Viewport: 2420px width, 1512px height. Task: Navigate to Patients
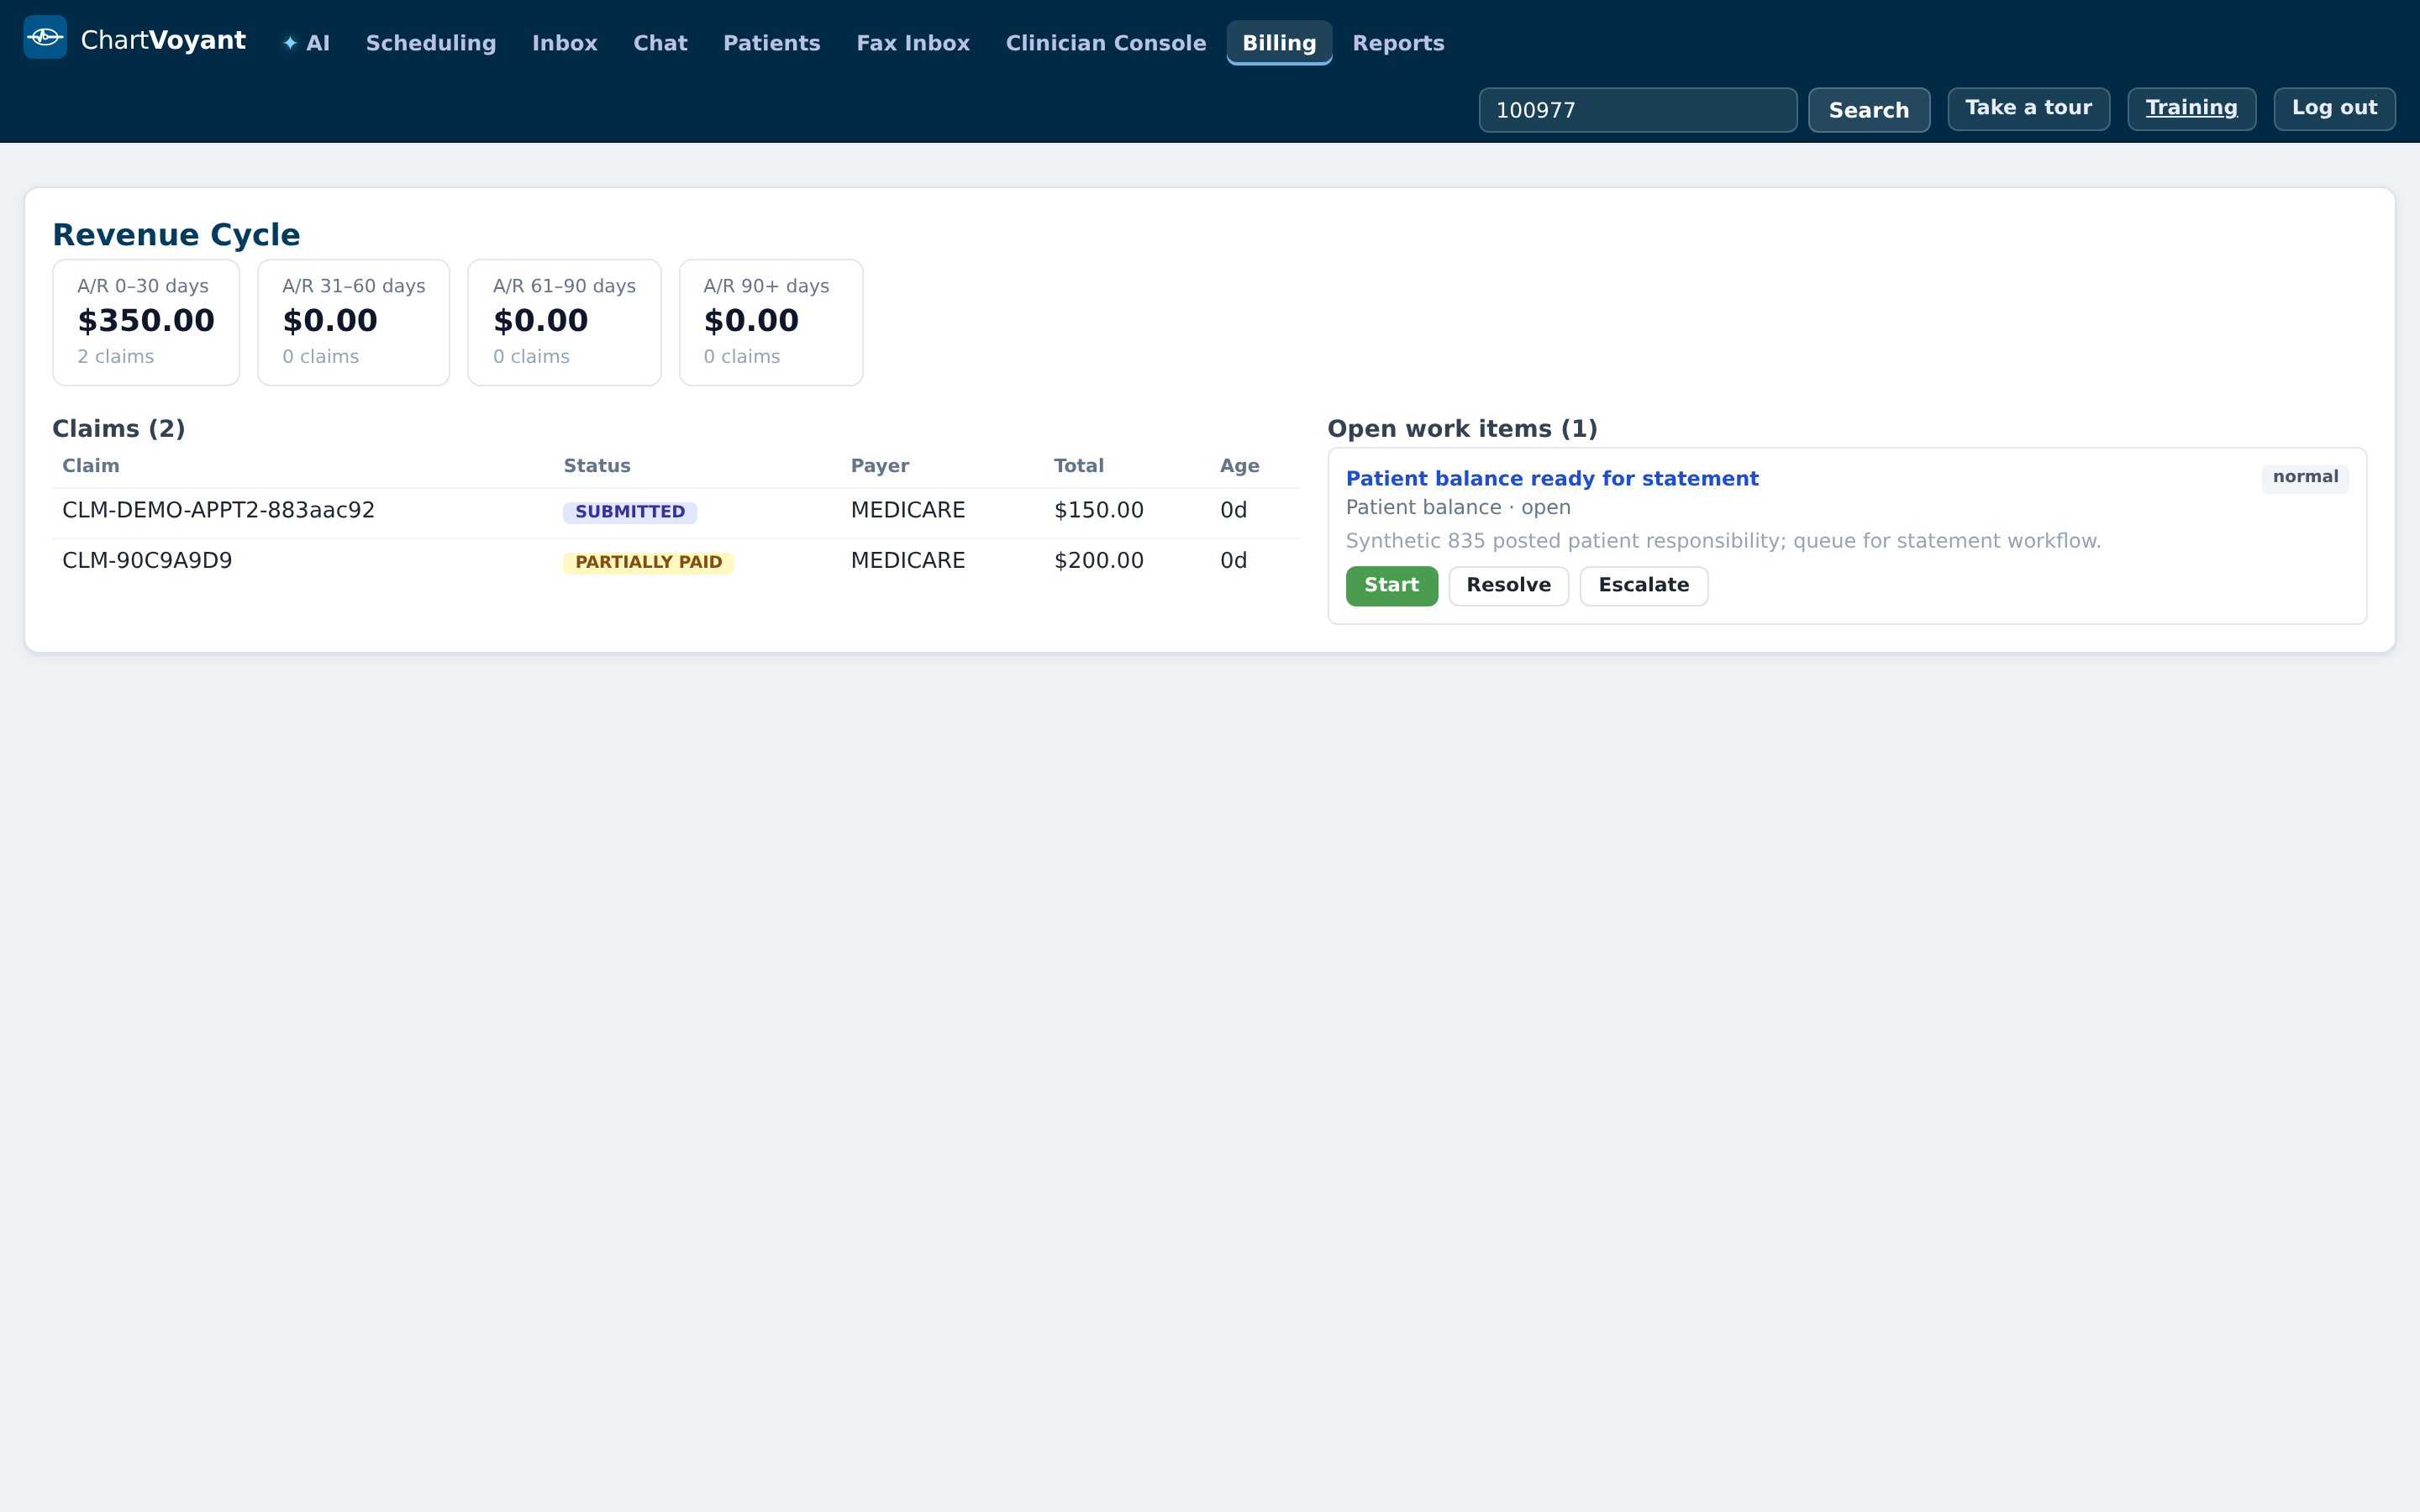771,43
